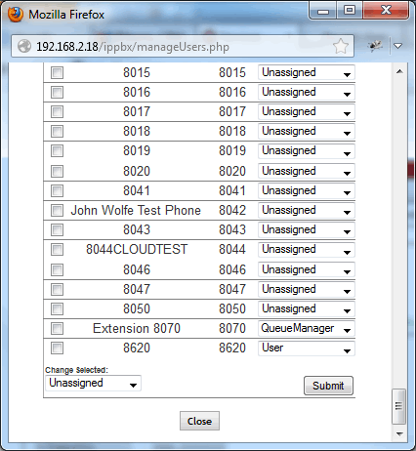Select checkbox for extension 8047

tap(57, 289)
